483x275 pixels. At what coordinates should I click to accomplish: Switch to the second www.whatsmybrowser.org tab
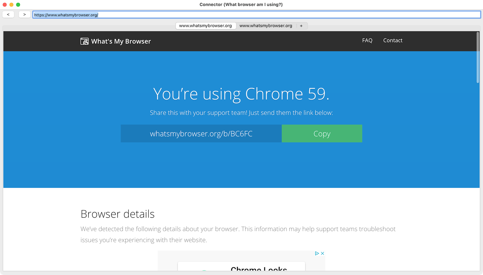coord(266,26)
